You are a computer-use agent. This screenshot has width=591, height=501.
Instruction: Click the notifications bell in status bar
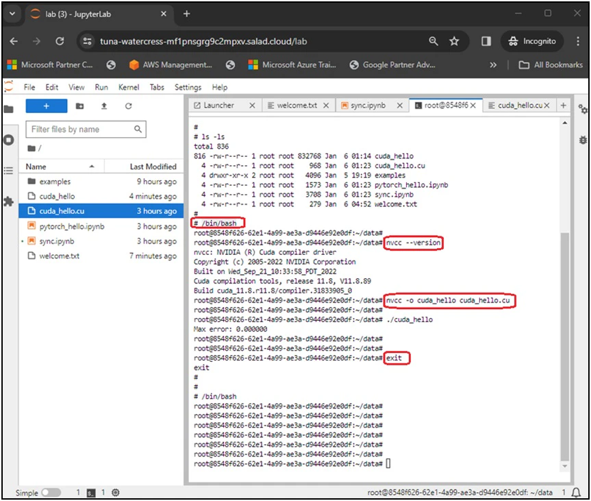(x=577, y=492)
